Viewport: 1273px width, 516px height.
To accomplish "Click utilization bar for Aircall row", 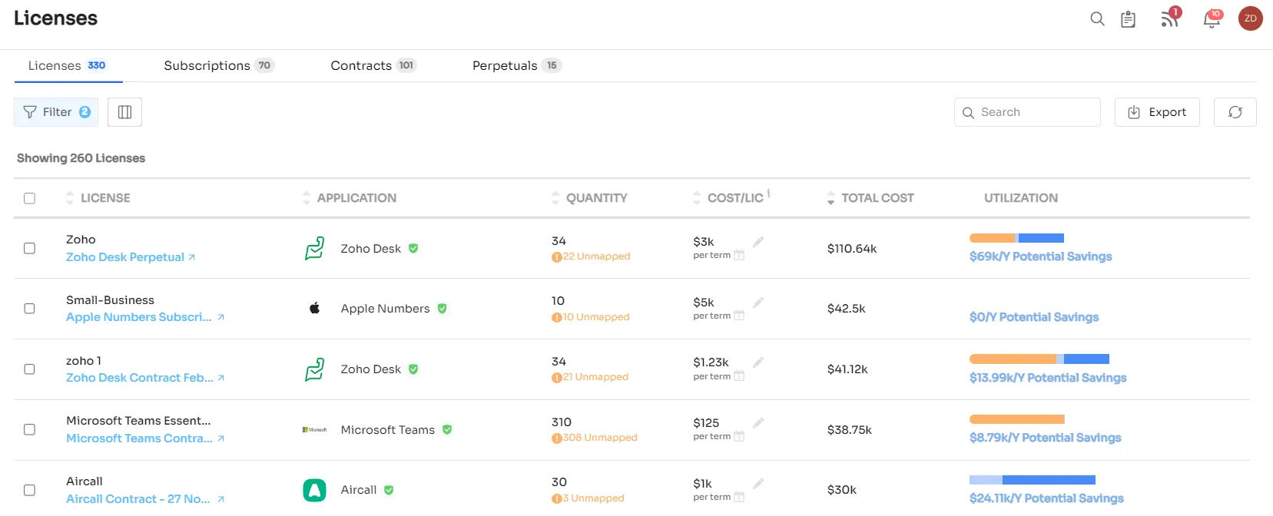I will pos(1033,480).
